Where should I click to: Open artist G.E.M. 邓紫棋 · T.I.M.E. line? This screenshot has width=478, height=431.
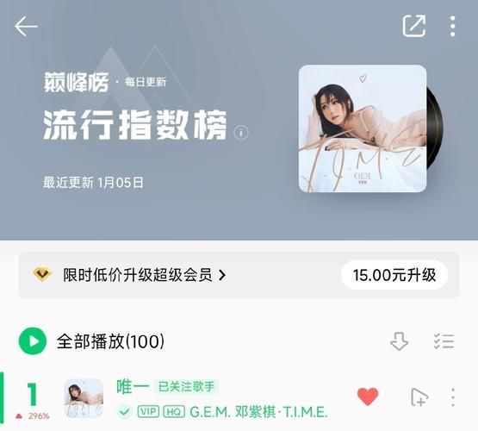pyautogui.click(x=258, y=412)
